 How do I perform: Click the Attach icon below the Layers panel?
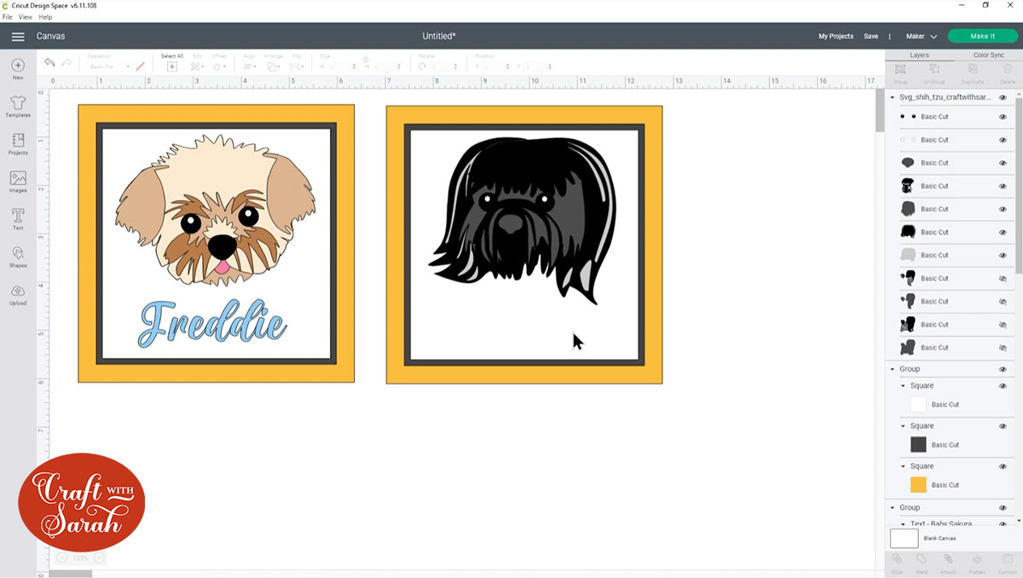[949, 559]
